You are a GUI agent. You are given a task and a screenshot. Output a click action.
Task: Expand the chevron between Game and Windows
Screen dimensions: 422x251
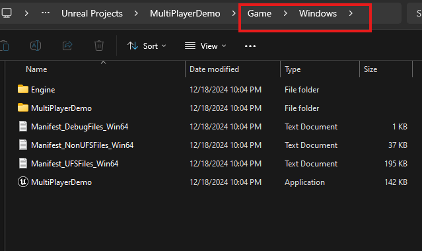(285, 13)
